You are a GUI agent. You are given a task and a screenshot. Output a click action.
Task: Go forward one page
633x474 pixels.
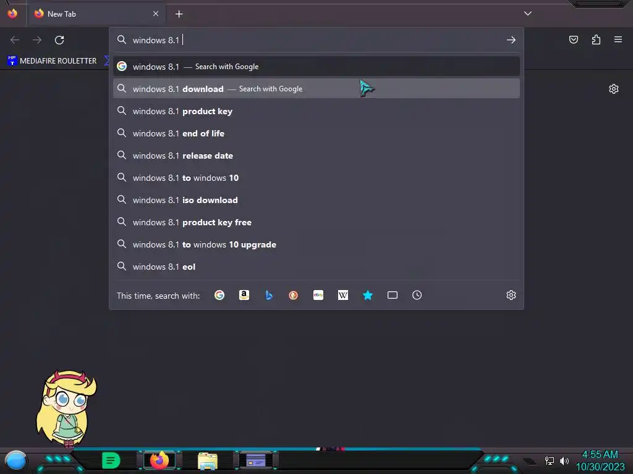coord(37,40)
